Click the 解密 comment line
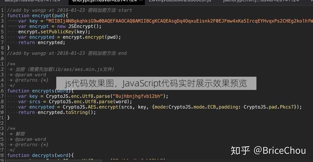This screenshot has width=313, height=162. [x=18, y=134]
